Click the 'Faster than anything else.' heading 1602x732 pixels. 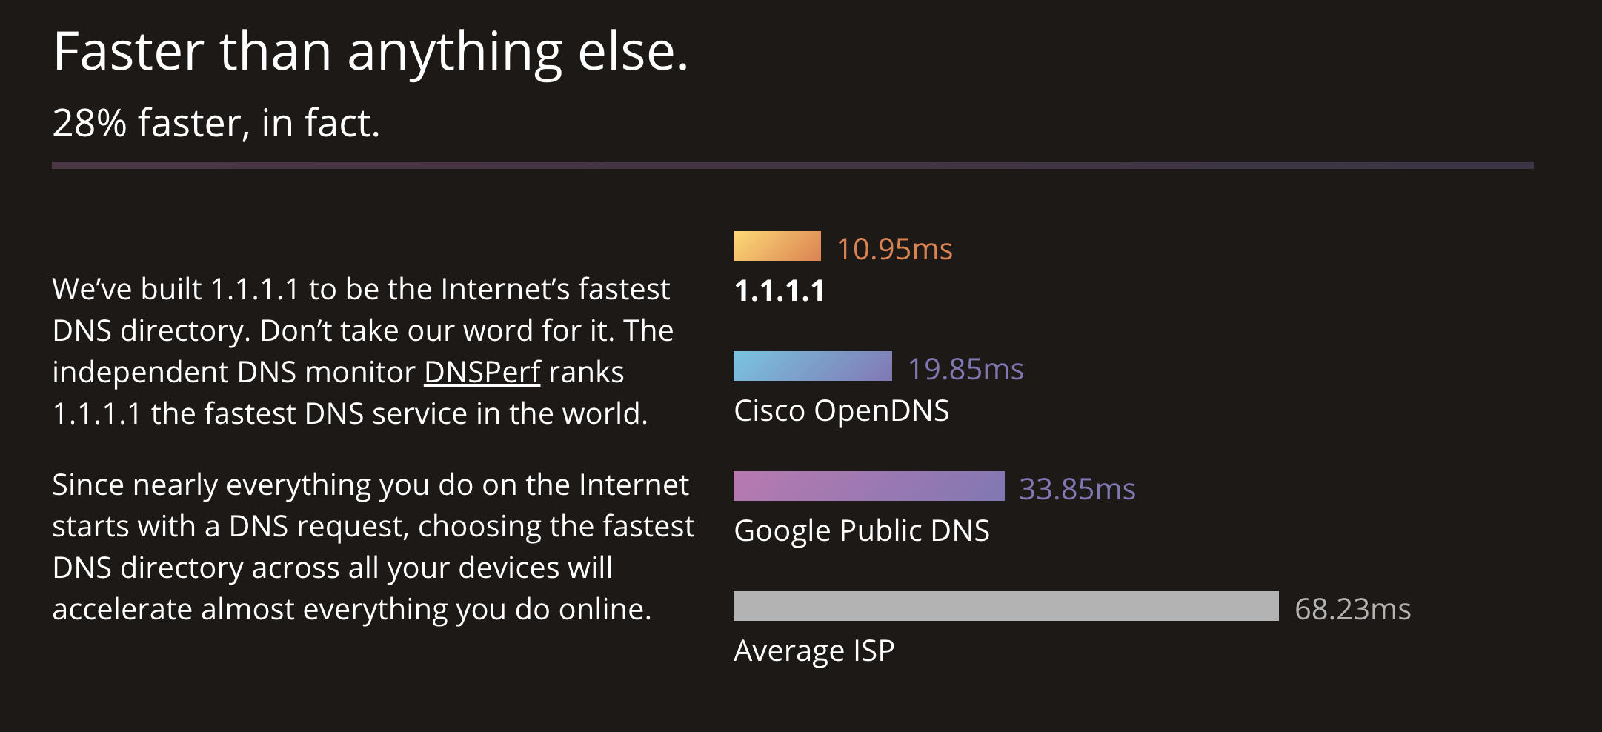coord(370,52)
